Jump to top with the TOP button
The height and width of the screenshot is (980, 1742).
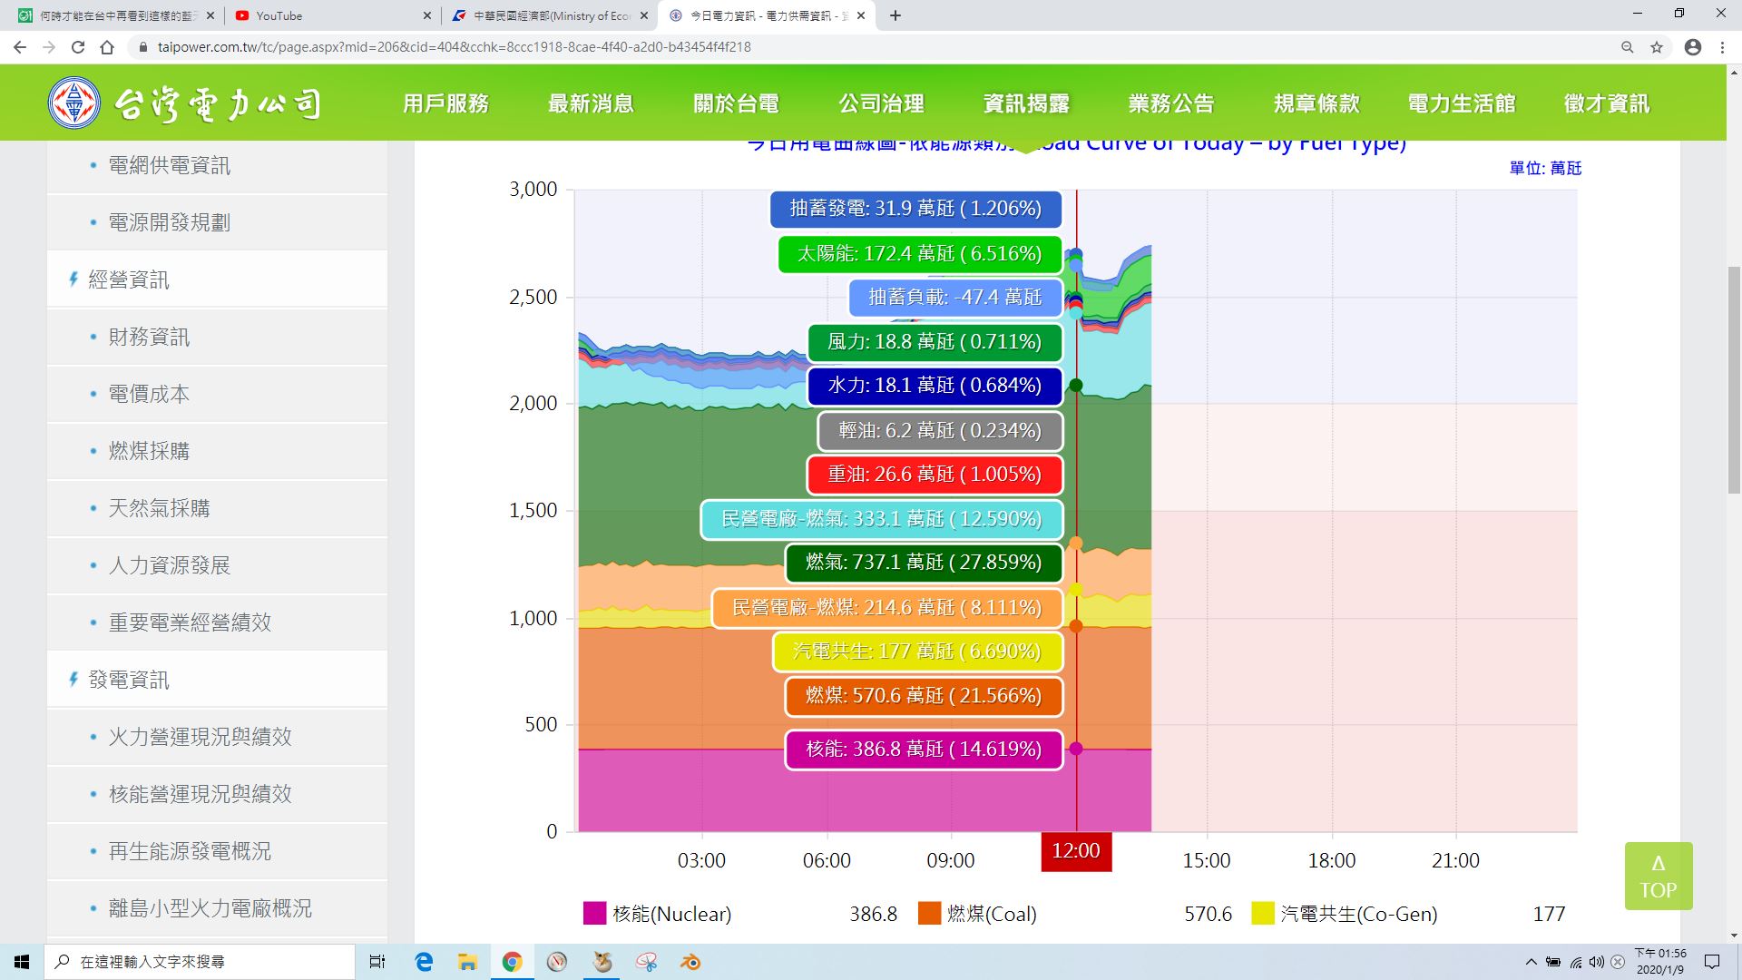pos(1659,877)
